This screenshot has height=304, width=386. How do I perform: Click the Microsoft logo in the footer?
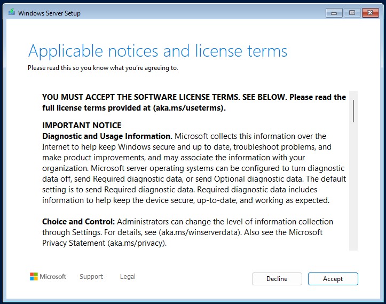coord(48,276)
